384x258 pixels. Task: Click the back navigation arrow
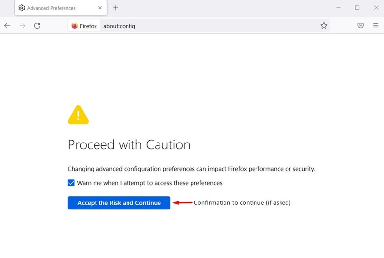[x=7, y=26]
